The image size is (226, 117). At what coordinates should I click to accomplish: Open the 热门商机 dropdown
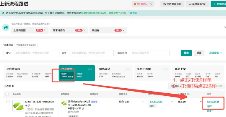tap(143, 4)
